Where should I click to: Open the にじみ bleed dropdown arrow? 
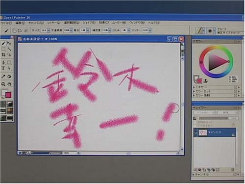[129, 30]
